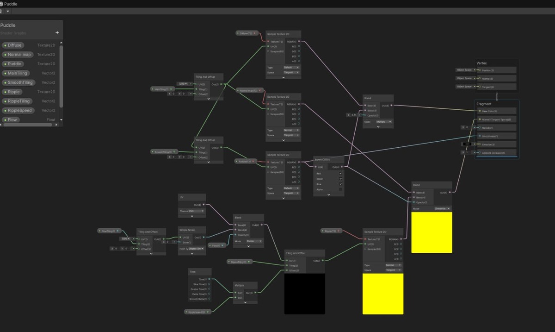555x332 pixels.
Task: Open the Hash Type dropdown on Simple Noise
Action: click(x=196, y=249)
